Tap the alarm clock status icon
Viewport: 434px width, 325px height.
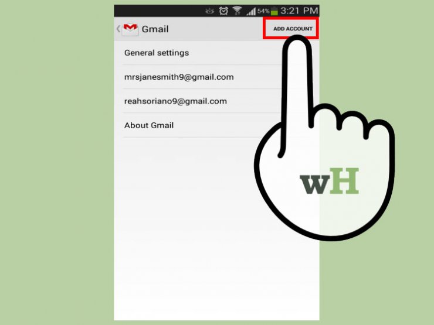(223, 11)
